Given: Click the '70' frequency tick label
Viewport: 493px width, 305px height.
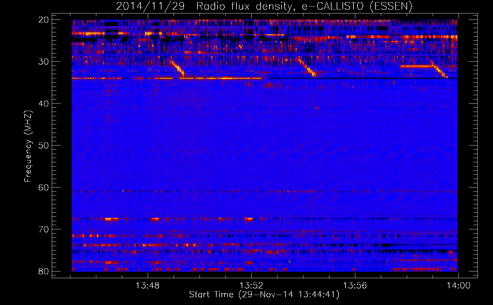Looking at the screenshot, I should click(44, 229).
